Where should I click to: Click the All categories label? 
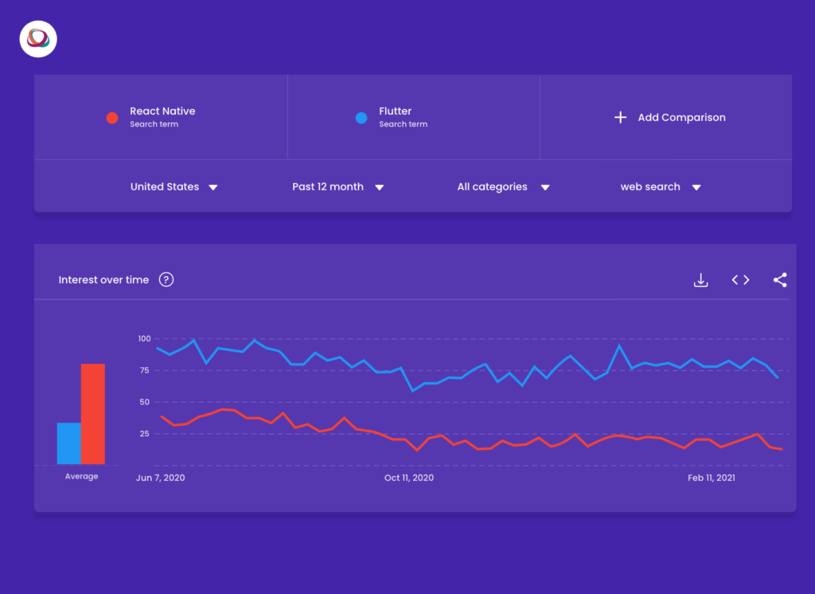(492, 187)
